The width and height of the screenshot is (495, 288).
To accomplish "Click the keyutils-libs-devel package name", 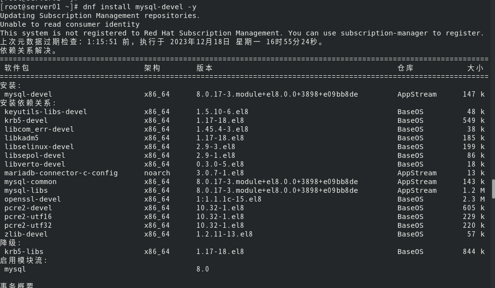I will 46,112.
